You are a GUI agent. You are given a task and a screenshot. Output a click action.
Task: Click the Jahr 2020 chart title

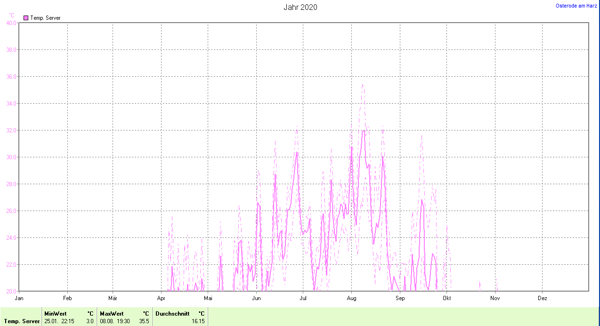tap(300, 7)
